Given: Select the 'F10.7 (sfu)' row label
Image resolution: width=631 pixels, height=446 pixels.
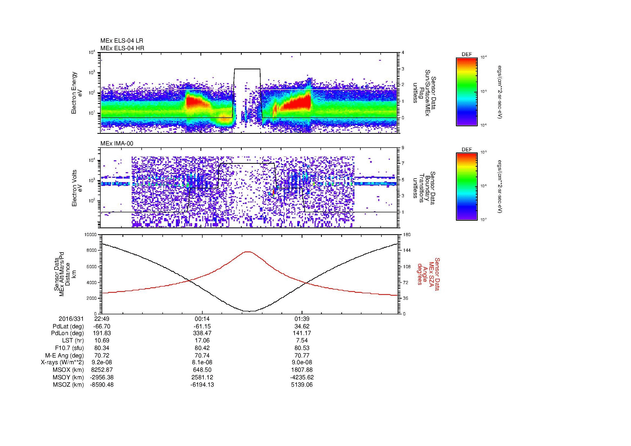Looking at the screenshot, I should pos(69,348).
